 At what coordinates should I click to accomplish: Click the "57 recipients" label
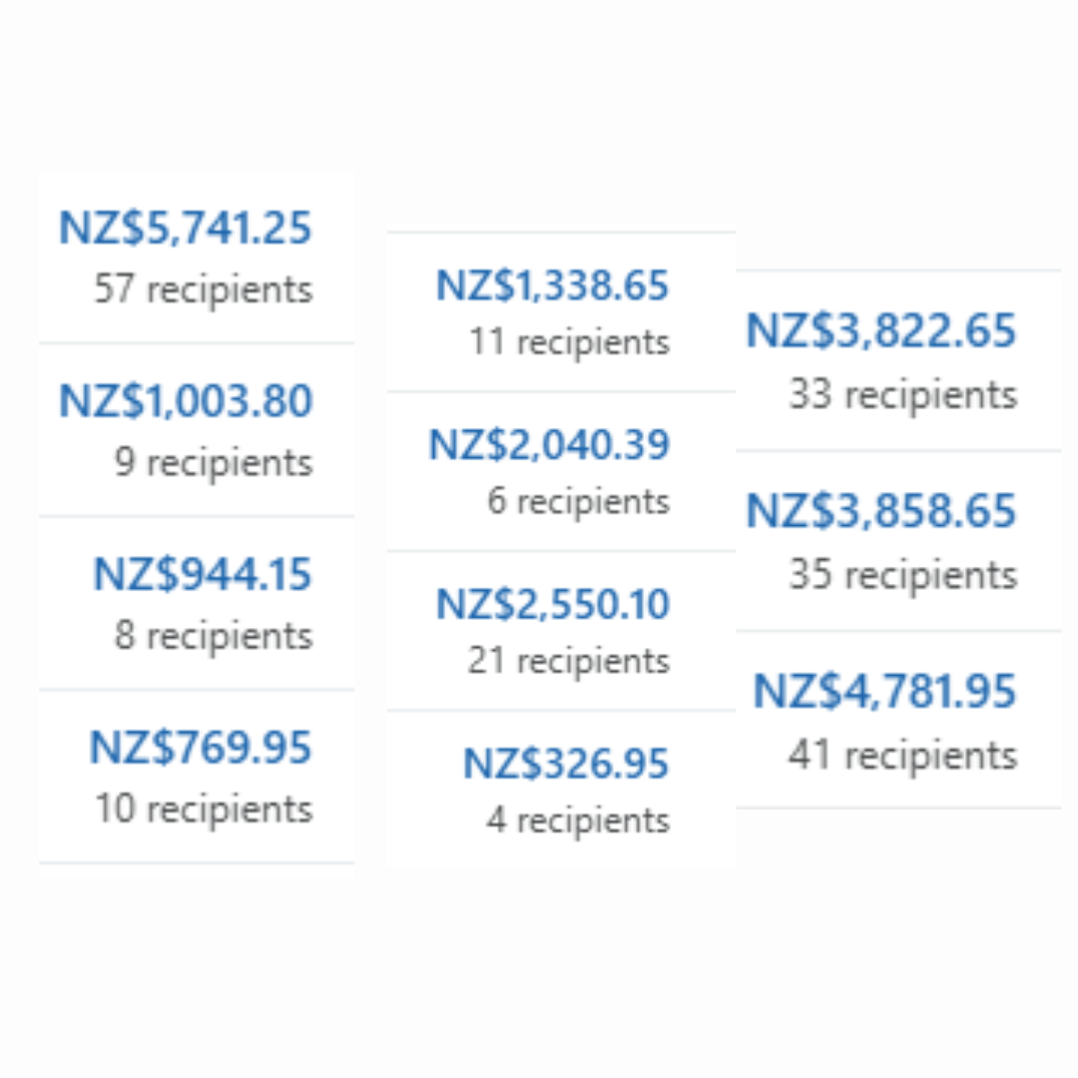(204, 290)
